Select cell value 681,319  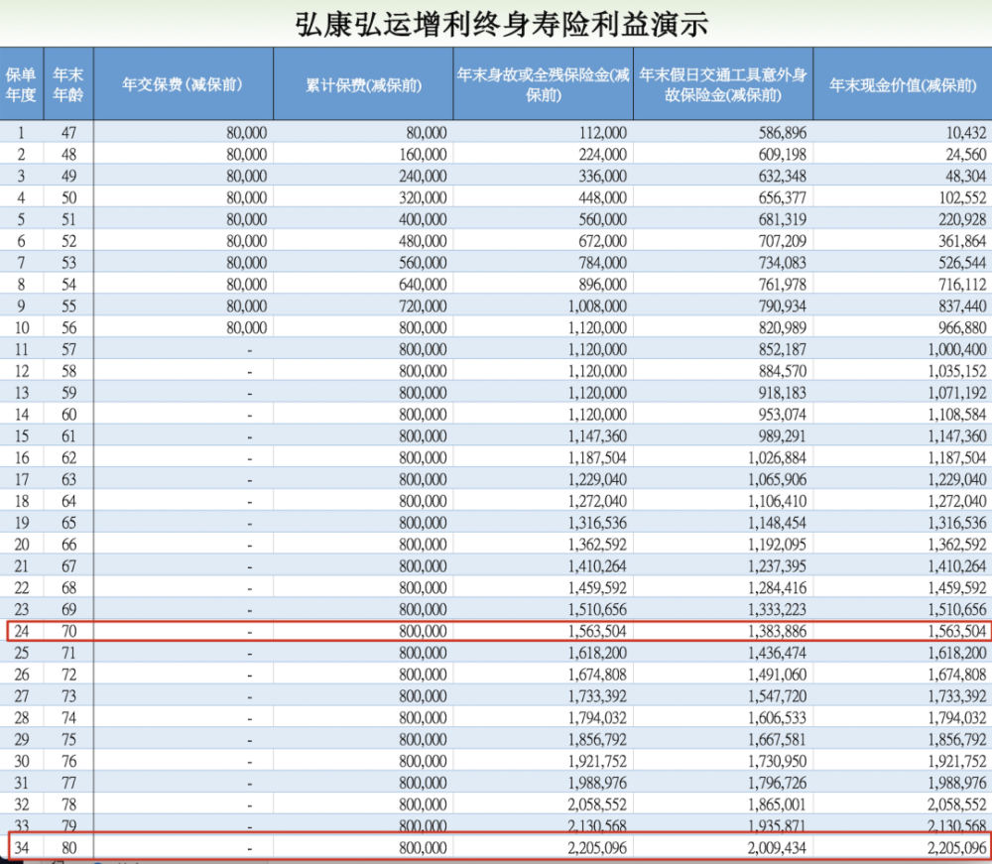tap(783, 219)
